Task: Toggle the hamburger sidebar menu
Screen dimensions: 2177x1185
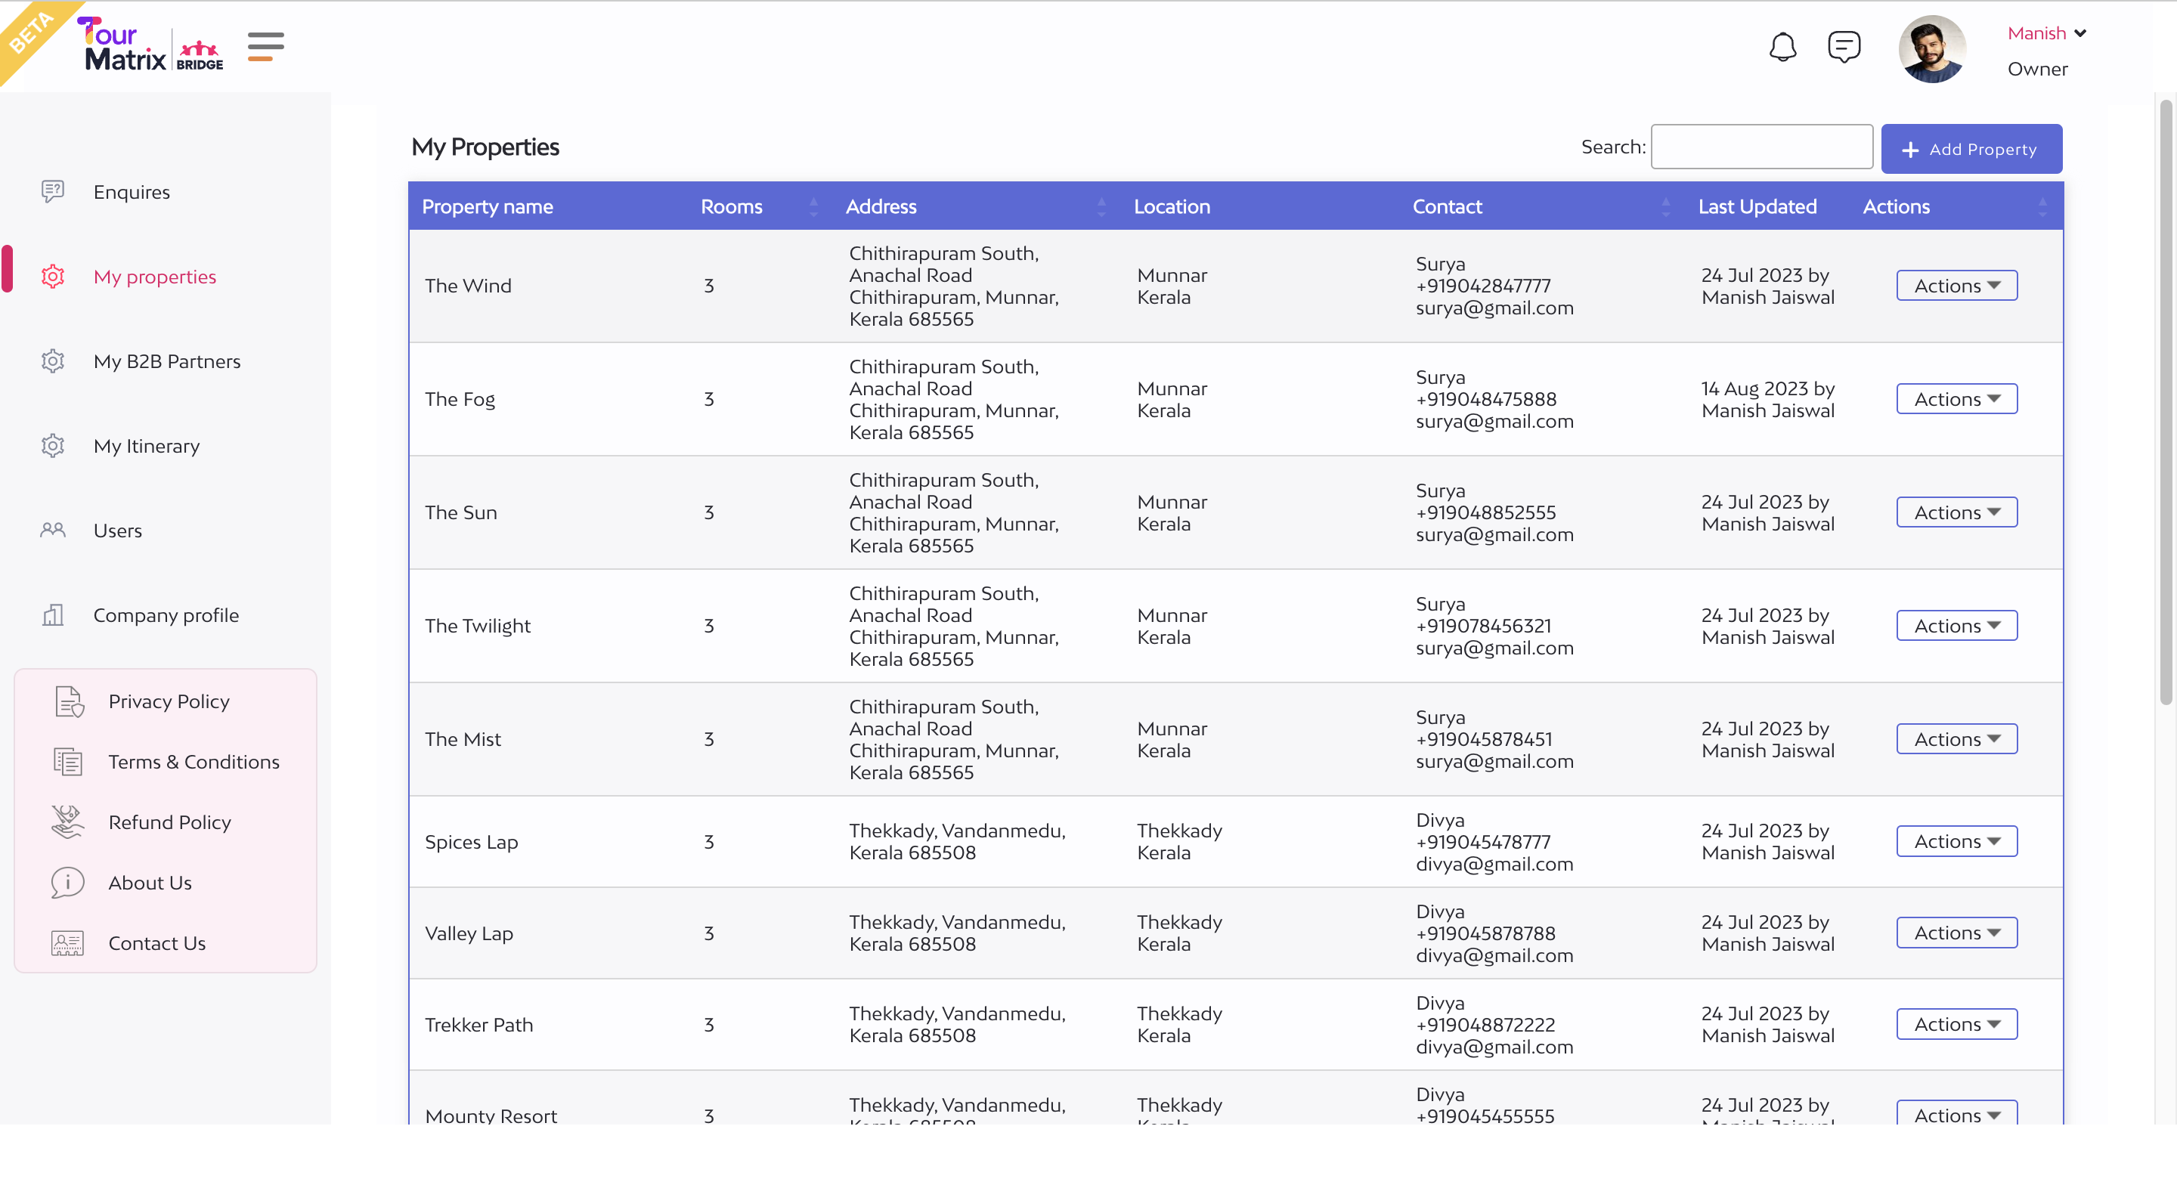Action: click(x=265, y=47)
